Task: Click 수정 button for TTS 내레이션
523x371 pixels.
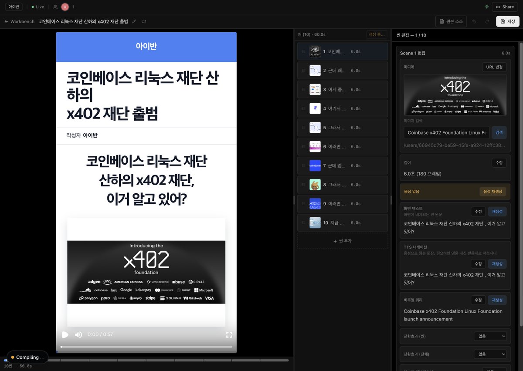Action: [x=478, y=264]
